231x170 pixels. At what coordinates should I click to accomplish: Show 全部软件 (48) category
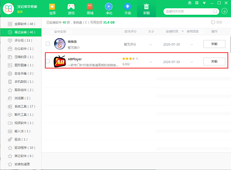click(21, 24)
